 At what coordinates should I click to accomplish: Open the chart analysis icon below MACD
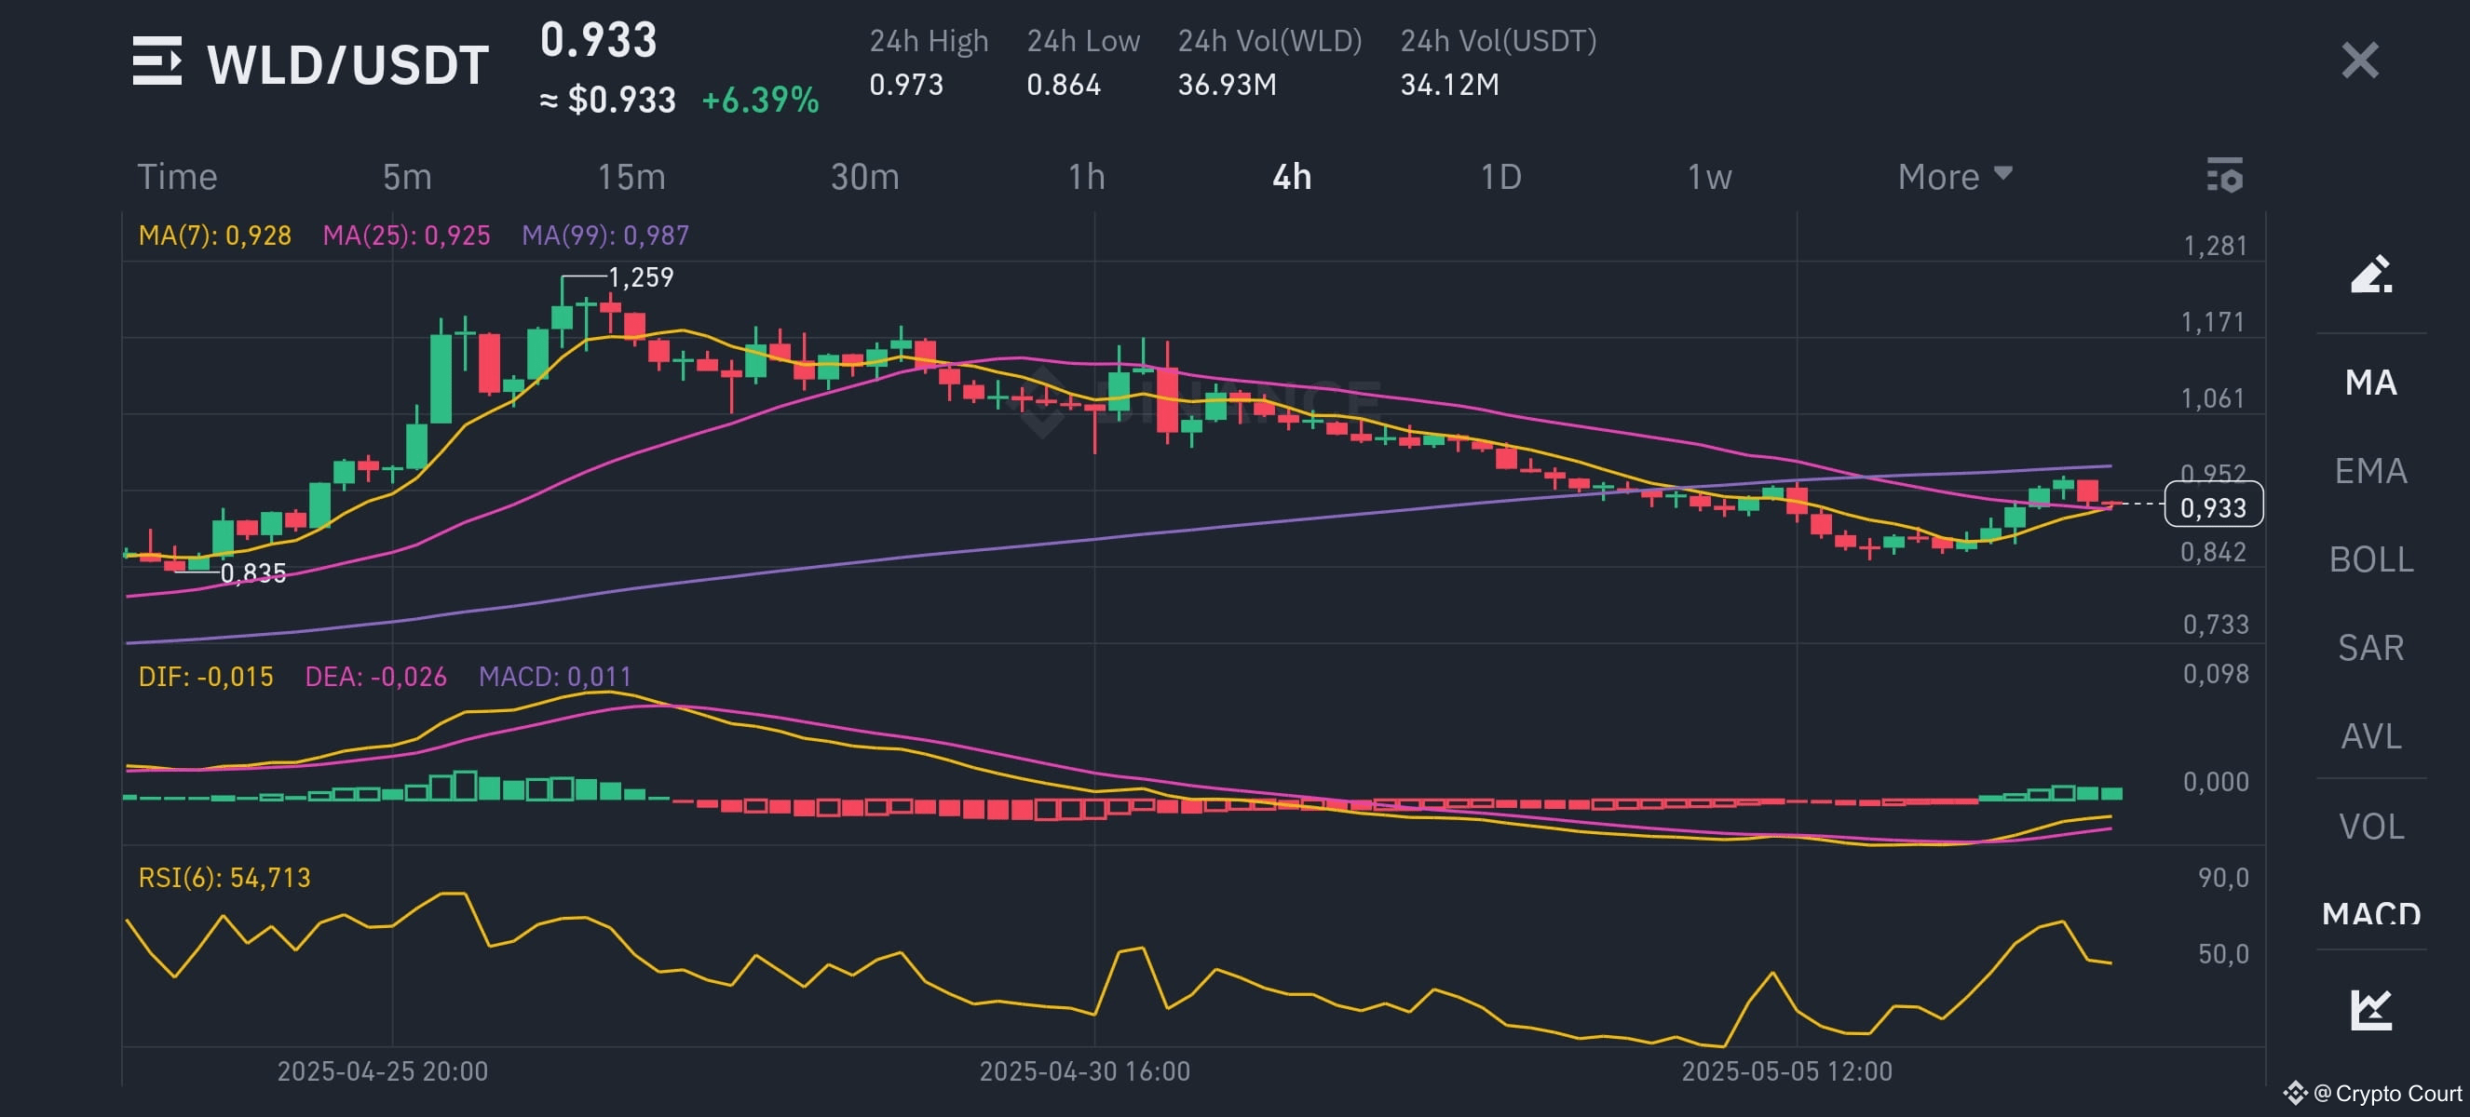(x=2370, y=1010)
